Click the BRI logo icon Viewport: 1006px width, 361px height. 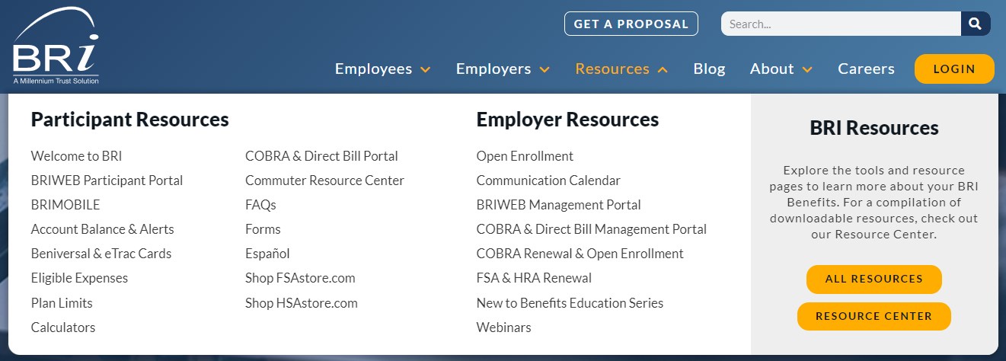pyautogui.click(x=56, y=47)
